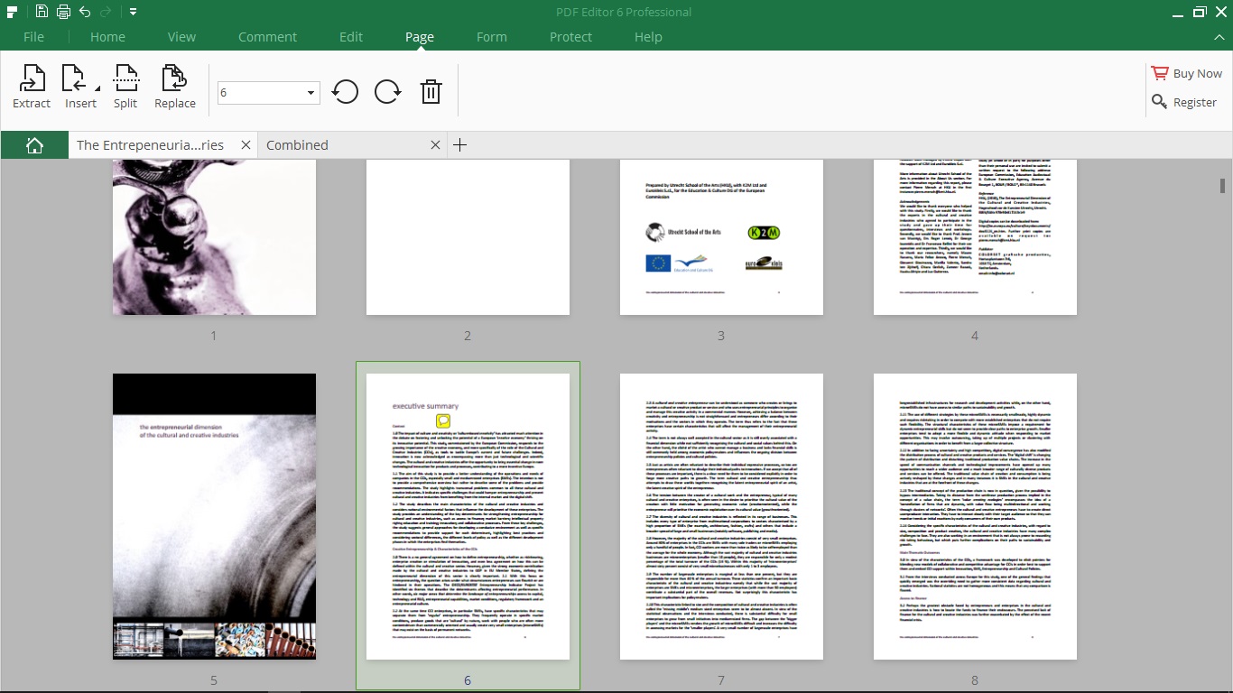Rotate the selected page counterclockwise
Screen dimensions: 1233x693
(x=345, y=91)
